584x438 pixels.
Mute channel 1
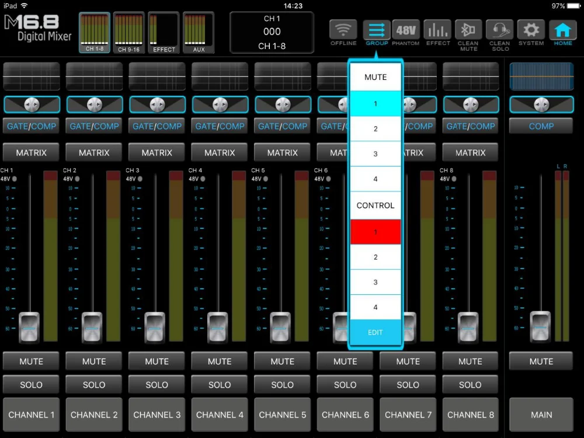(32, 361)
